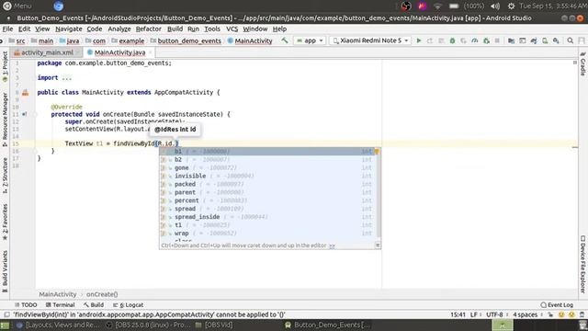Open the Xiaomi Redmi Note 5 device dropdown
Viewport: 588px width, 331px height.
[x=370, y=40]
